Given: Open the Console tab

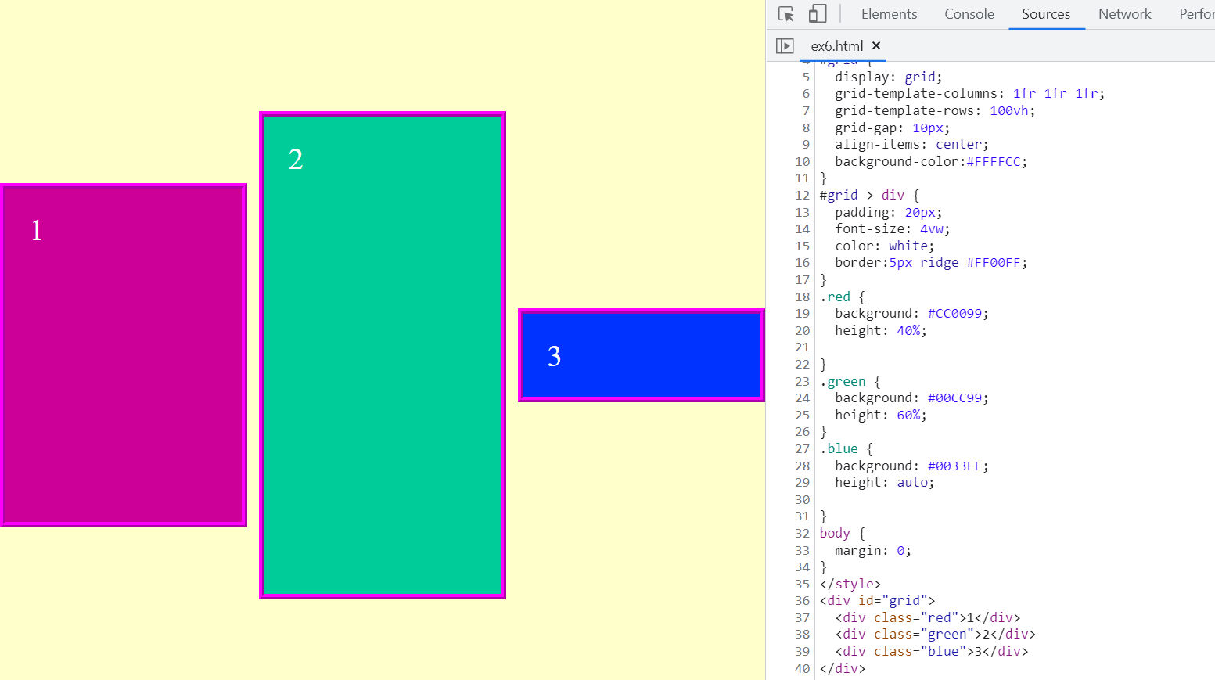Looking at the screenshot, I should tap(969, 14).
